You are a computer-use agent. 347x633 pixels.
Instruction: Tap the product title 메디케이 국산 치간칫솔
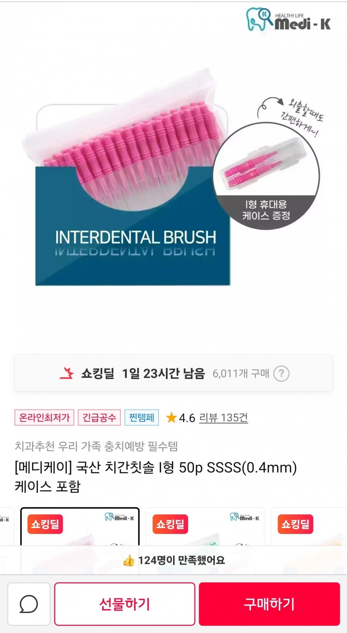(156, 476)
